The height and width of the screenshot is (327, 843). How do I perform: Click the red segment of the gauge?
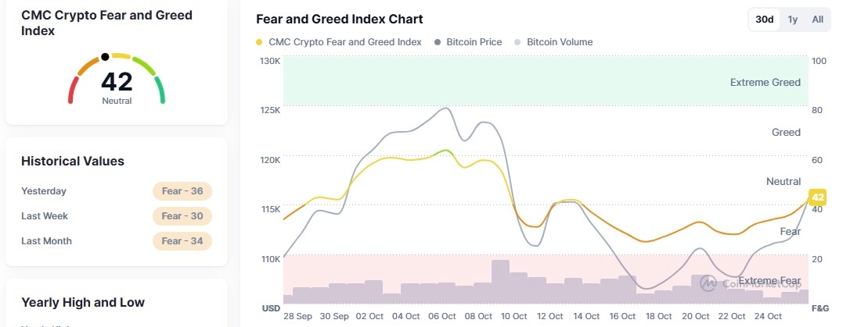(x=73, y=91)
